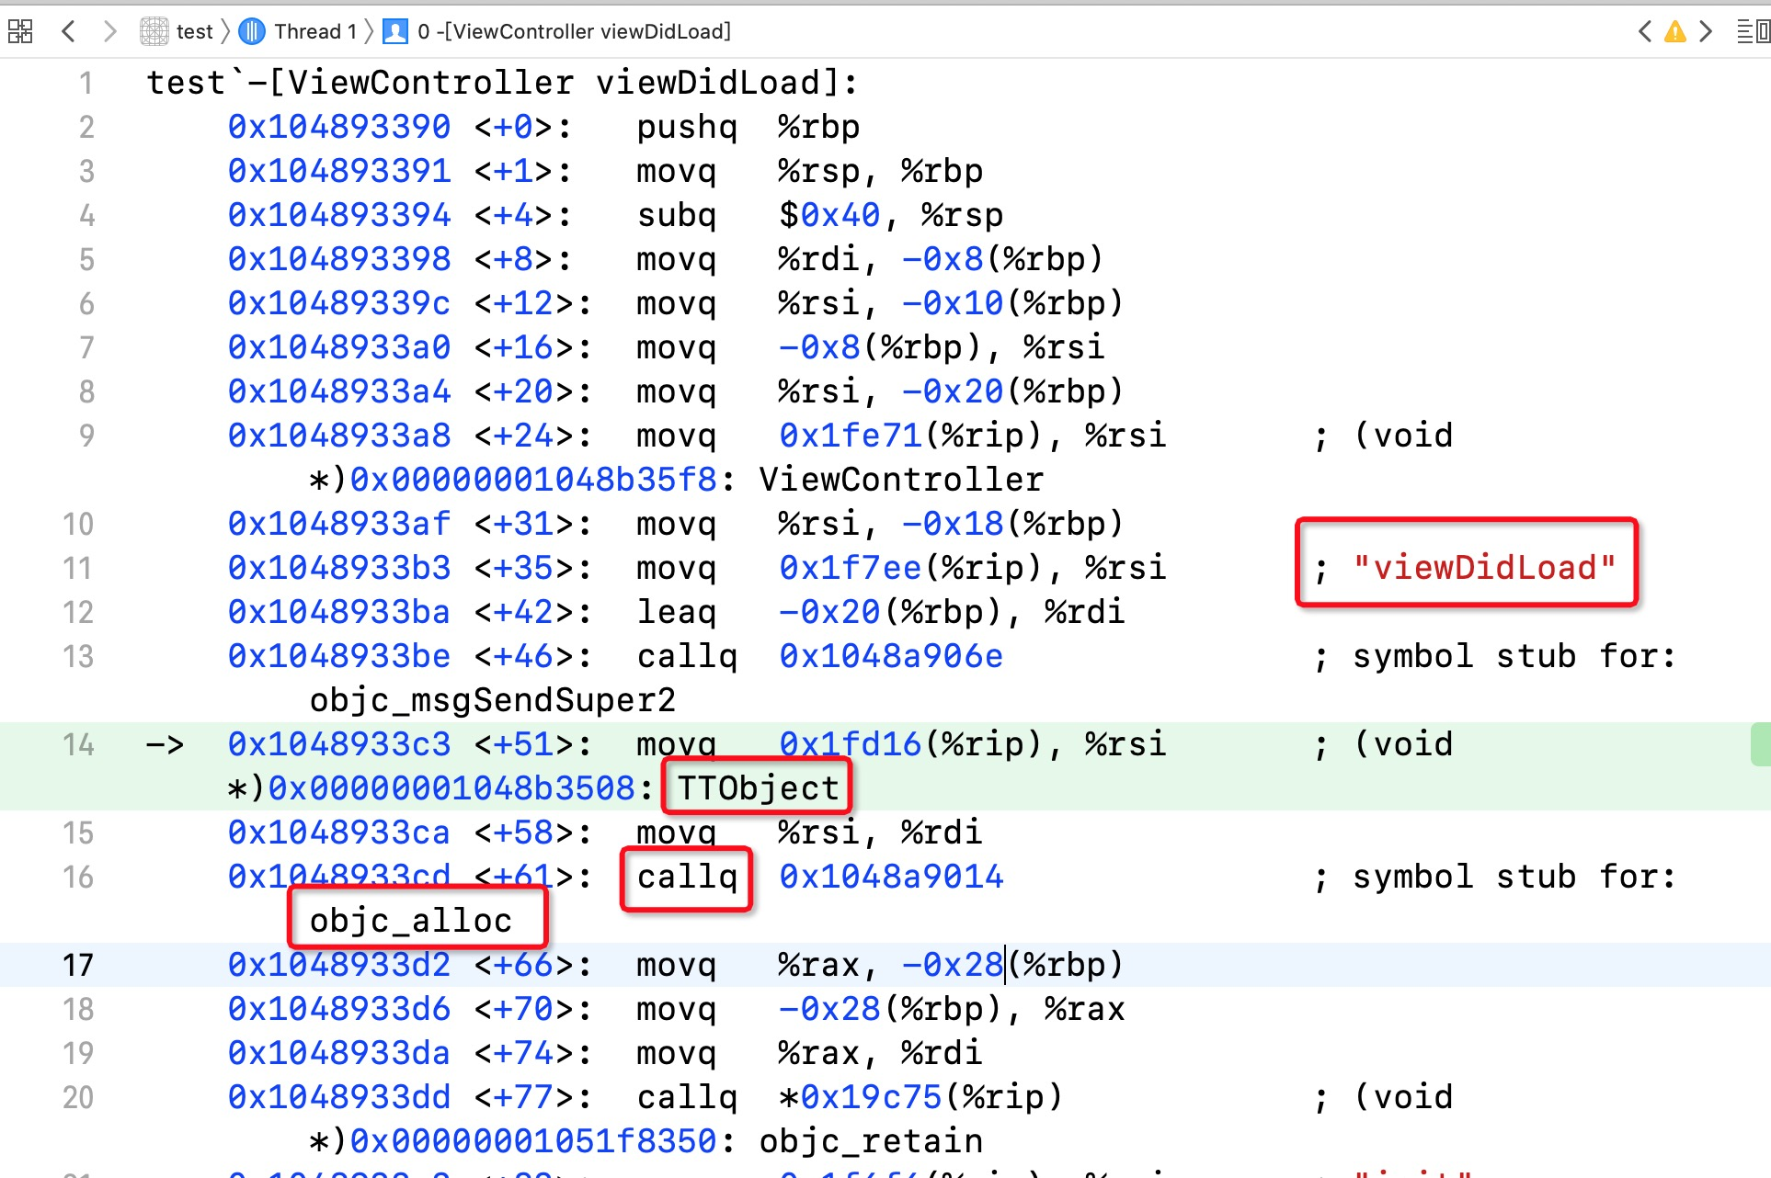Click the Thread 1 icon in the jump bar
Screen dimensions: 1771x1178
click(x=252, y=31)
